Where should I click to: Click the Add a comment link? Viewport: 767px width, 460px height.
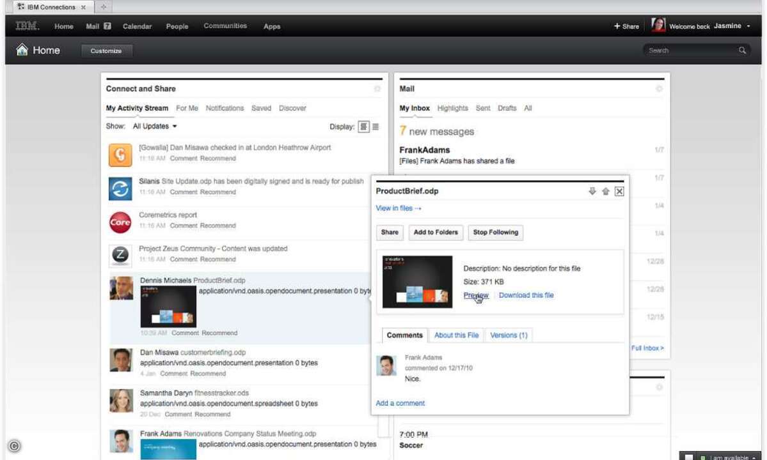pos(400,403)
